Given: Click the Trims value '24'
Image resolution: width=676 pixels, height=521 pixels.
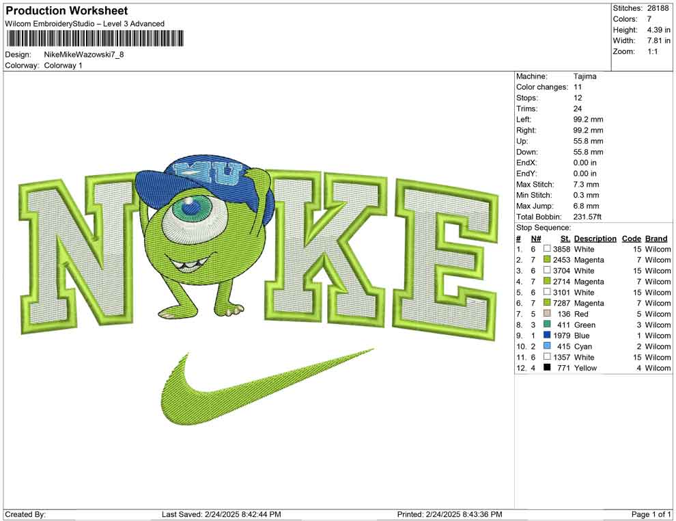Looking at the screenshot, I should (x=578, y=108).
